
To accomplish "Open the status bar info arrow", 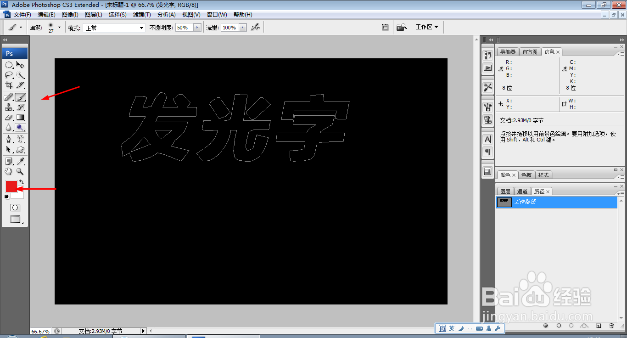I will [x=143, y=331].
